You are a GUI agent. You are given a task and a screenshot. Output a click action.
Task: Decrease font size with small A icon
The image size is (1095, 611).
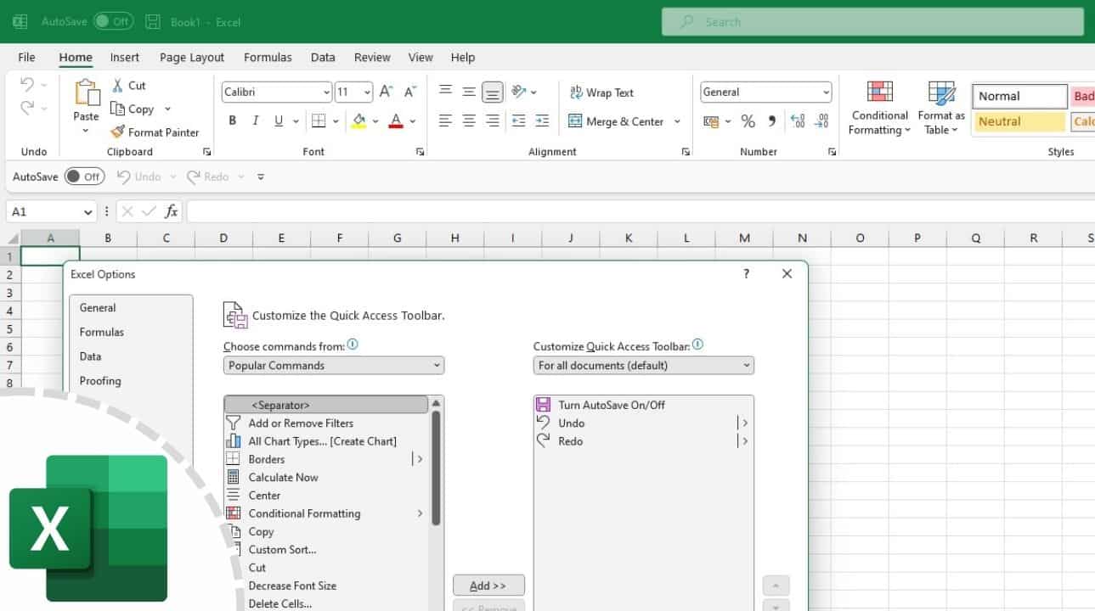tap(409, 92)
